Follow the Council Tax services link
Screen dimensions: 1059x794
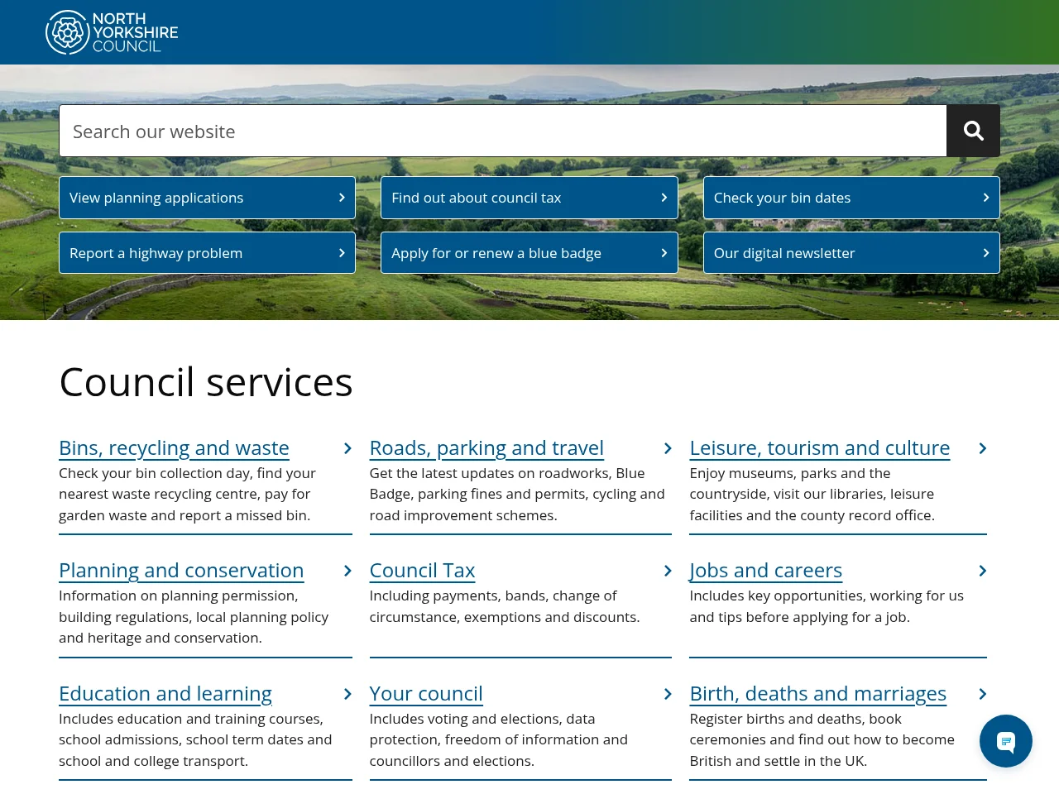pyautogui.click(x=422, y=571)
